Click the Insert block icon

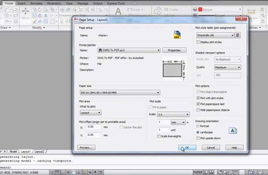(x=157, y=11)
